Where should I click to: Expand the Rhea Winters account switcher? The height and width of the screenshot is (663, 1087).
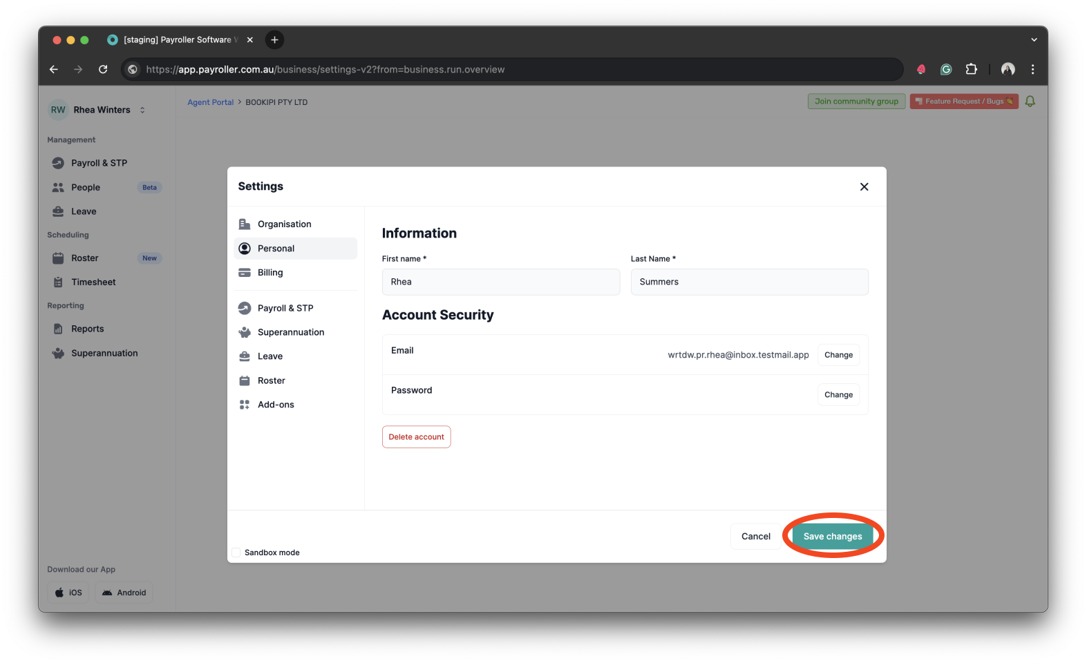142,110
